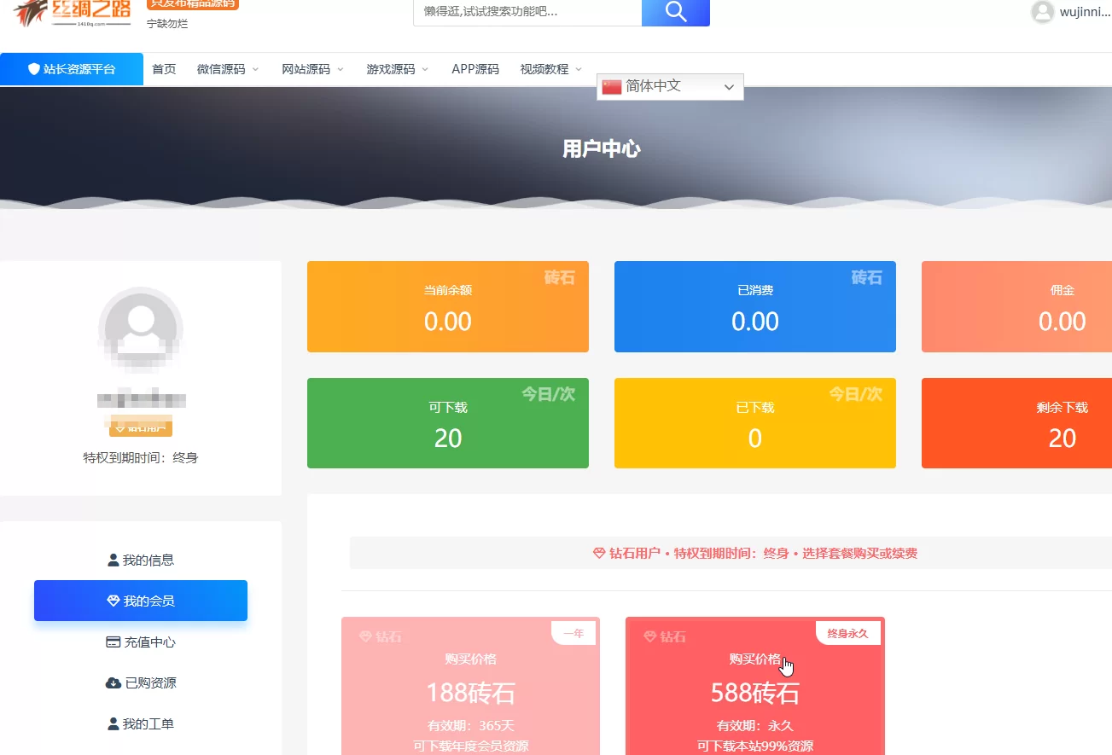This screenshot has height=755, width=1112.
Task: Open the APP源码 menu item
Action: point(475,70)
